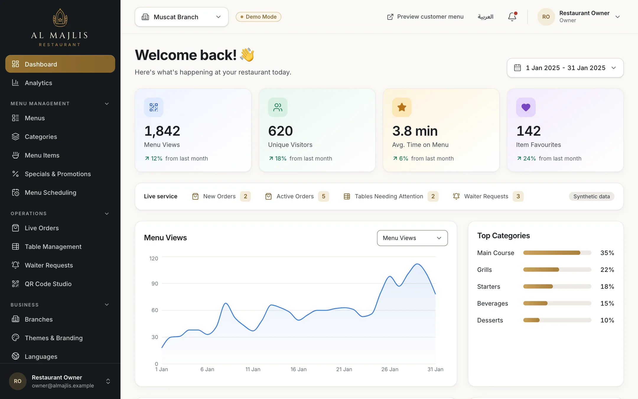Click the Tables Needing Attention table icon
This screenshot has height=399, width=638.
pyautogui.click(x=347, y=196)
